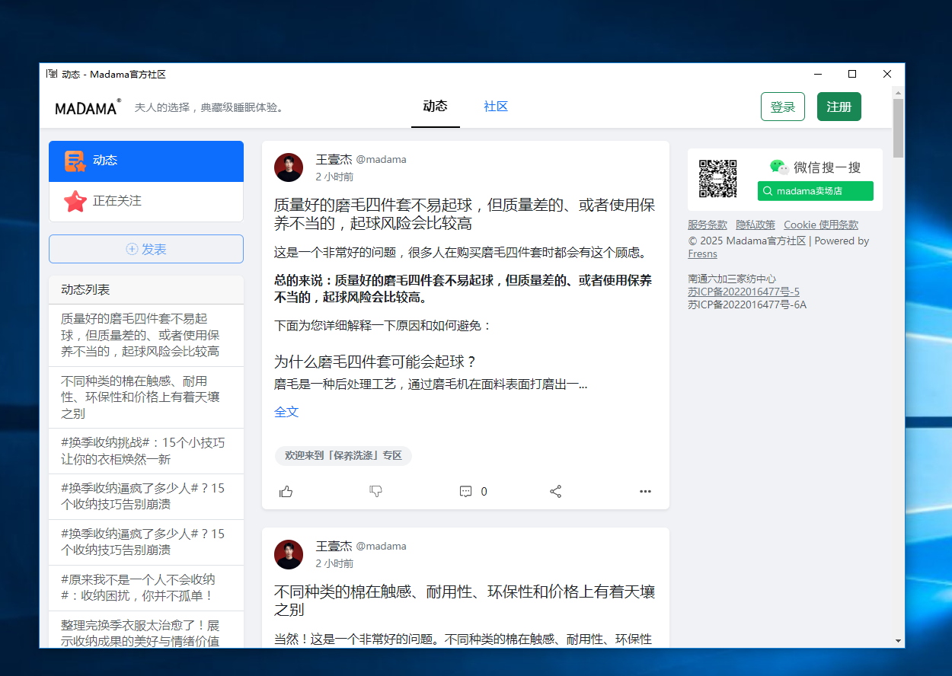Open the 隐私政策 link
952x676 pixels.
click(x=756, y=224)
